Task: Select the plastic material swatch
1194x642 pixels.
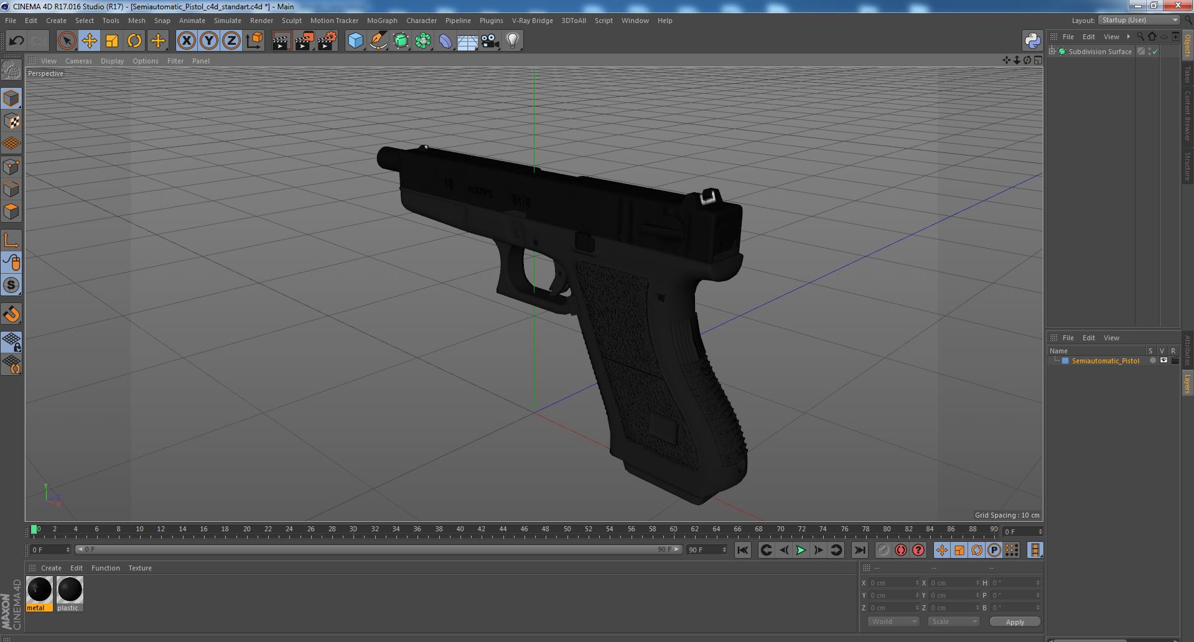Action: tap(69, 593)
